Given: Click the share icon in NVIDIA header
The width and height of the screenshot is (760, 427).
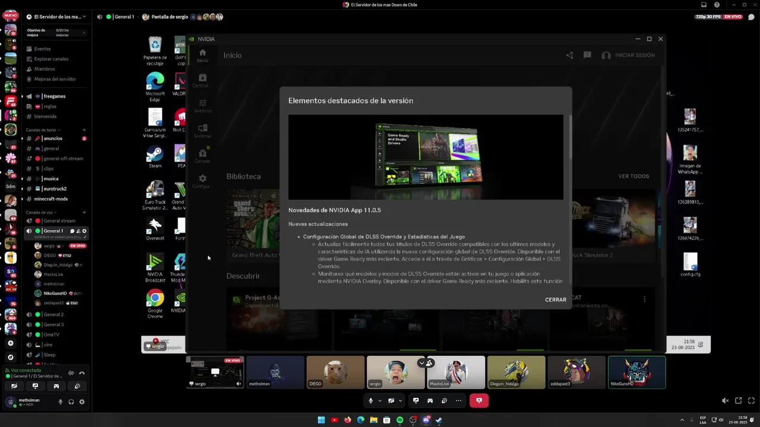Looking at the screenshot, I should 569,55.
